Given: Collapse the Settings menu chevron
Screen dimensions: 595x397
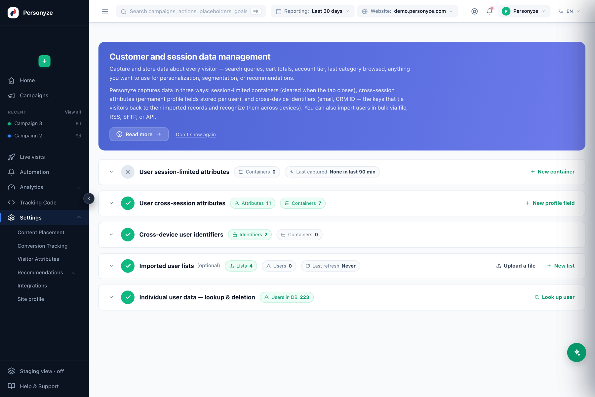Looking at the screenshot, I should (x=79, y=217).
